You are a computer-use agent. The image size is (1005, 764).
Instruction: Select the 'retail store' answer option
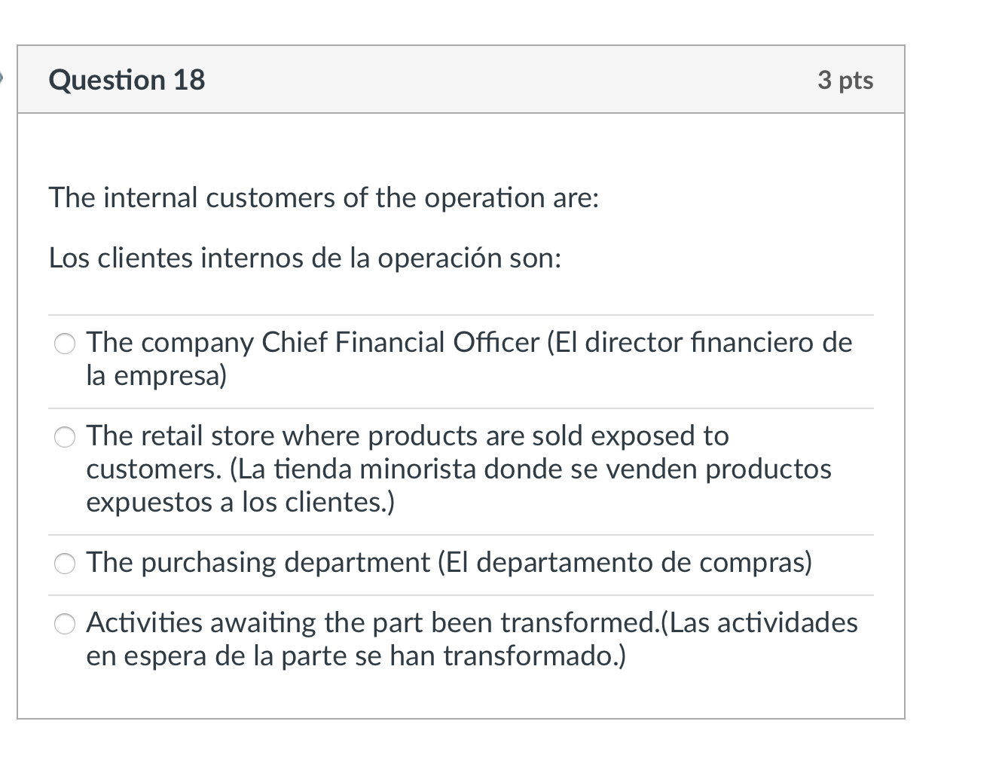(65, 435)
